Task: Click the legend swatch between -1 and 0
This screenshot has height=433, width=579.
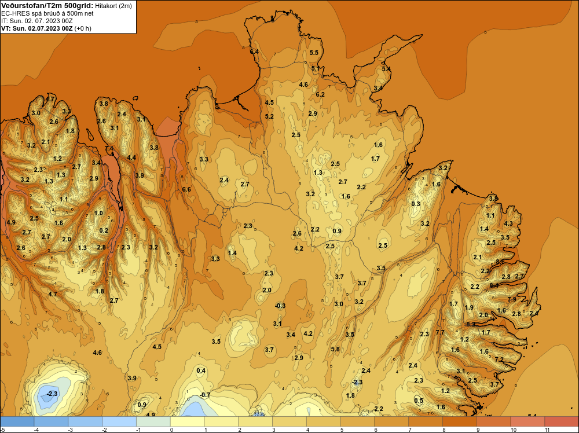Action: coord(153,421)
